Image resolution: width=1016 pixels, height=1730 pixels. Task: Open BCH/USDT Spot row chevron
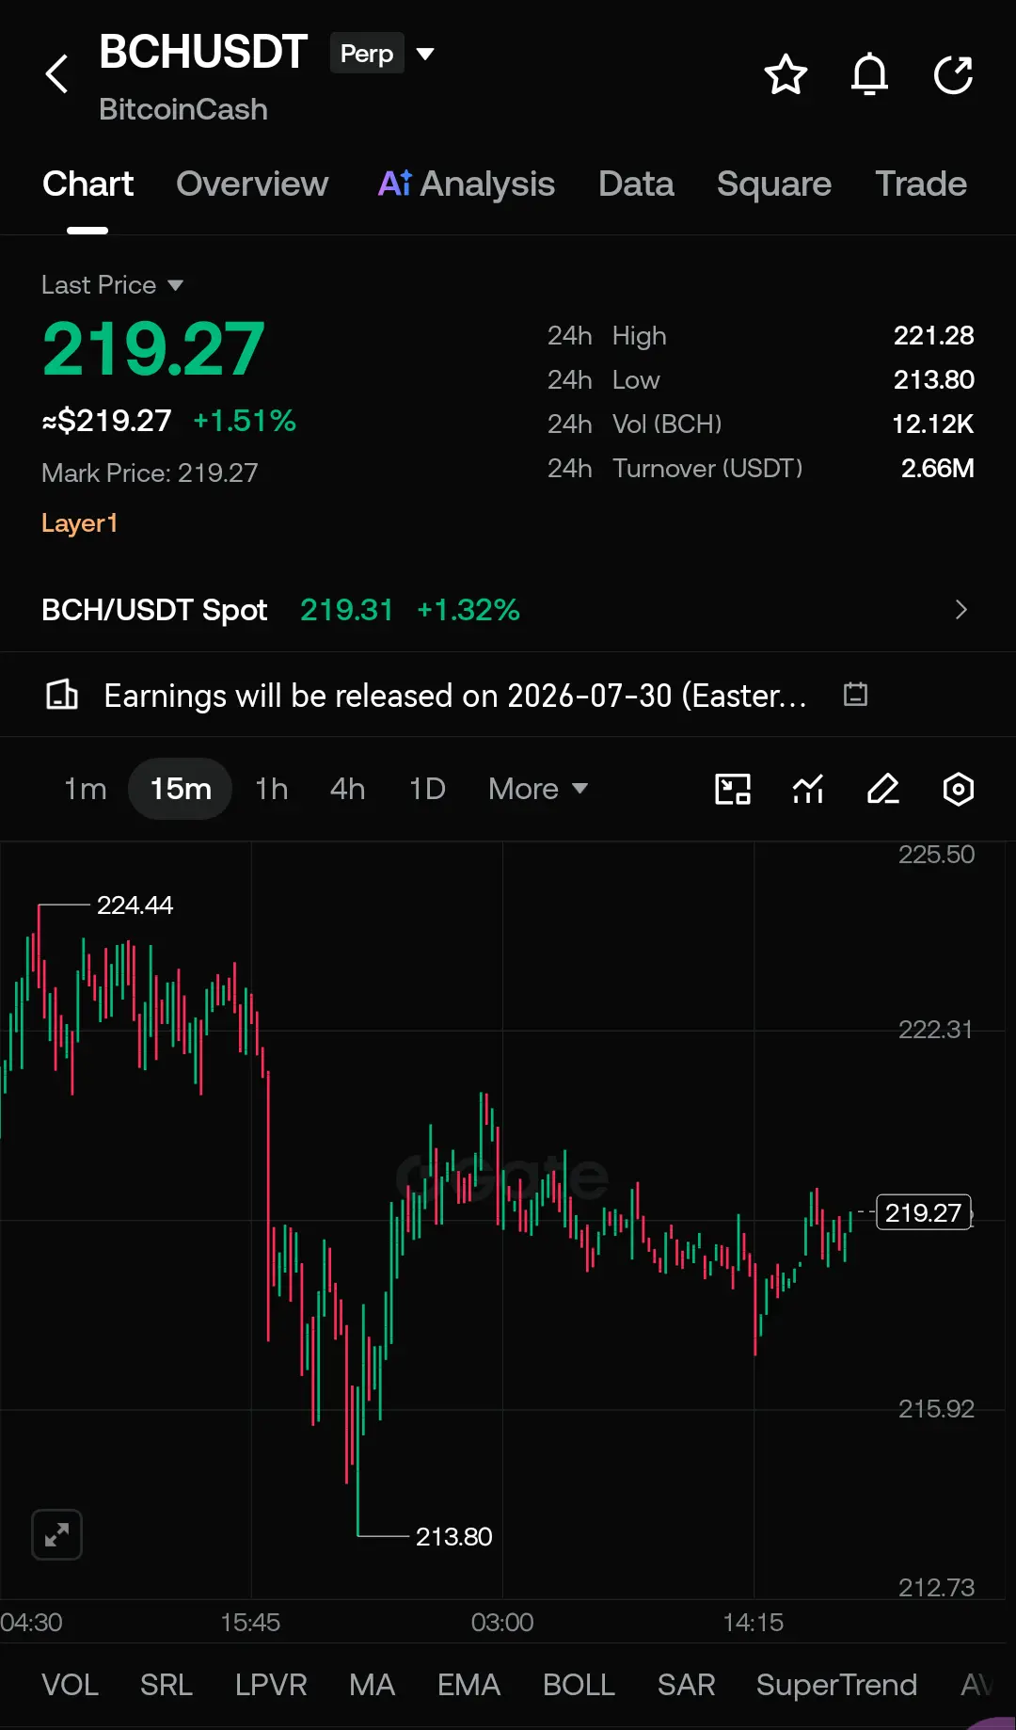(x=960, y=610)
